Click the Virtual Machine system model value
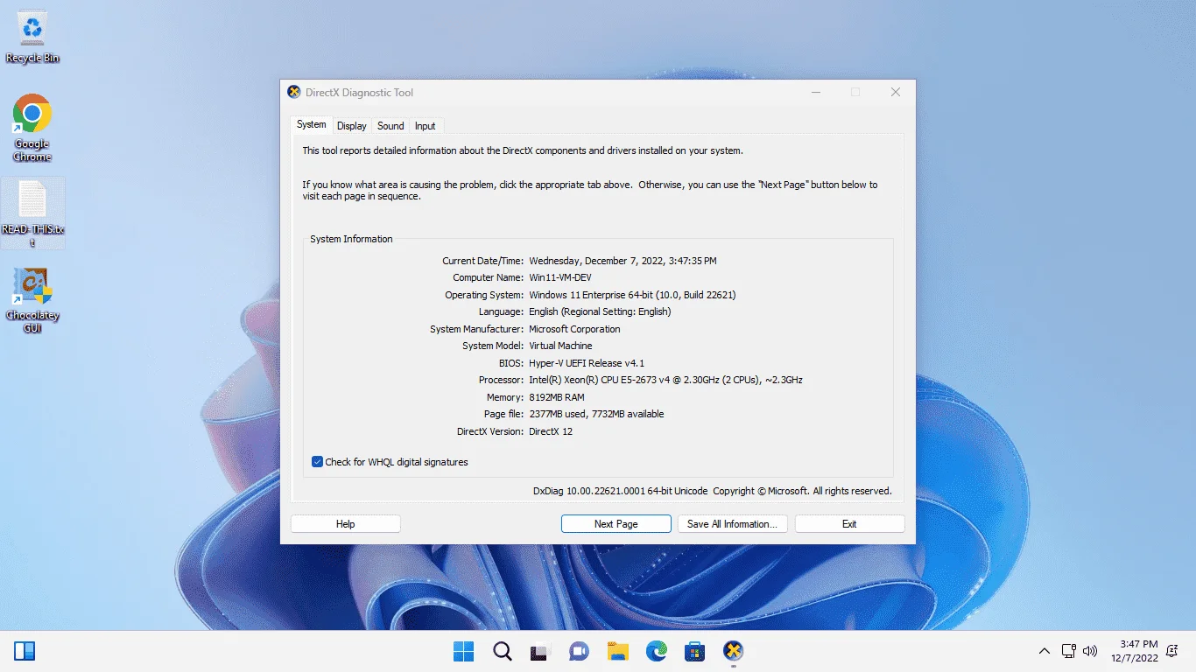This screenshot has height=672, width=1196. pos(560,346)
